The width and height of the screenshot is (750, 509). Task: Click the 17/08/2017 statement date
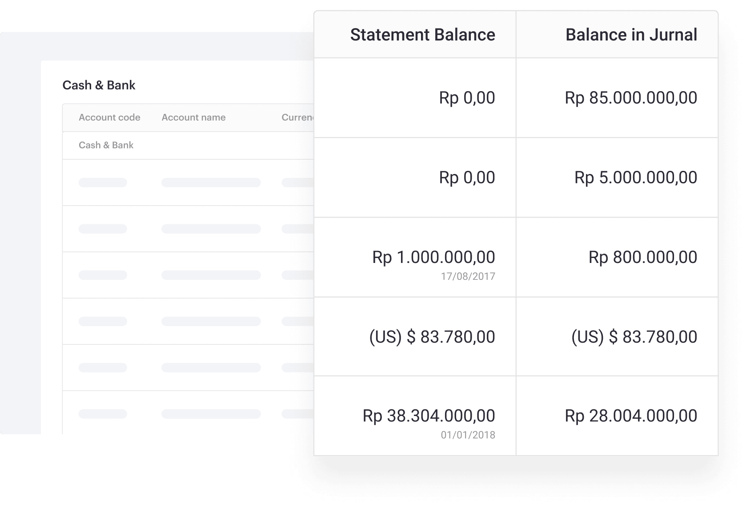468,276
